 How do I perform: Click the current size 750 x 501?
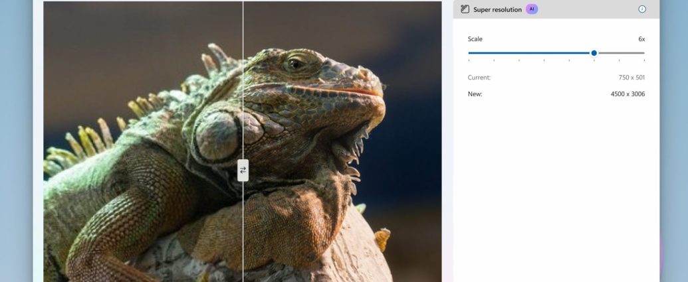pyautogui.click(x=631, y=78)
